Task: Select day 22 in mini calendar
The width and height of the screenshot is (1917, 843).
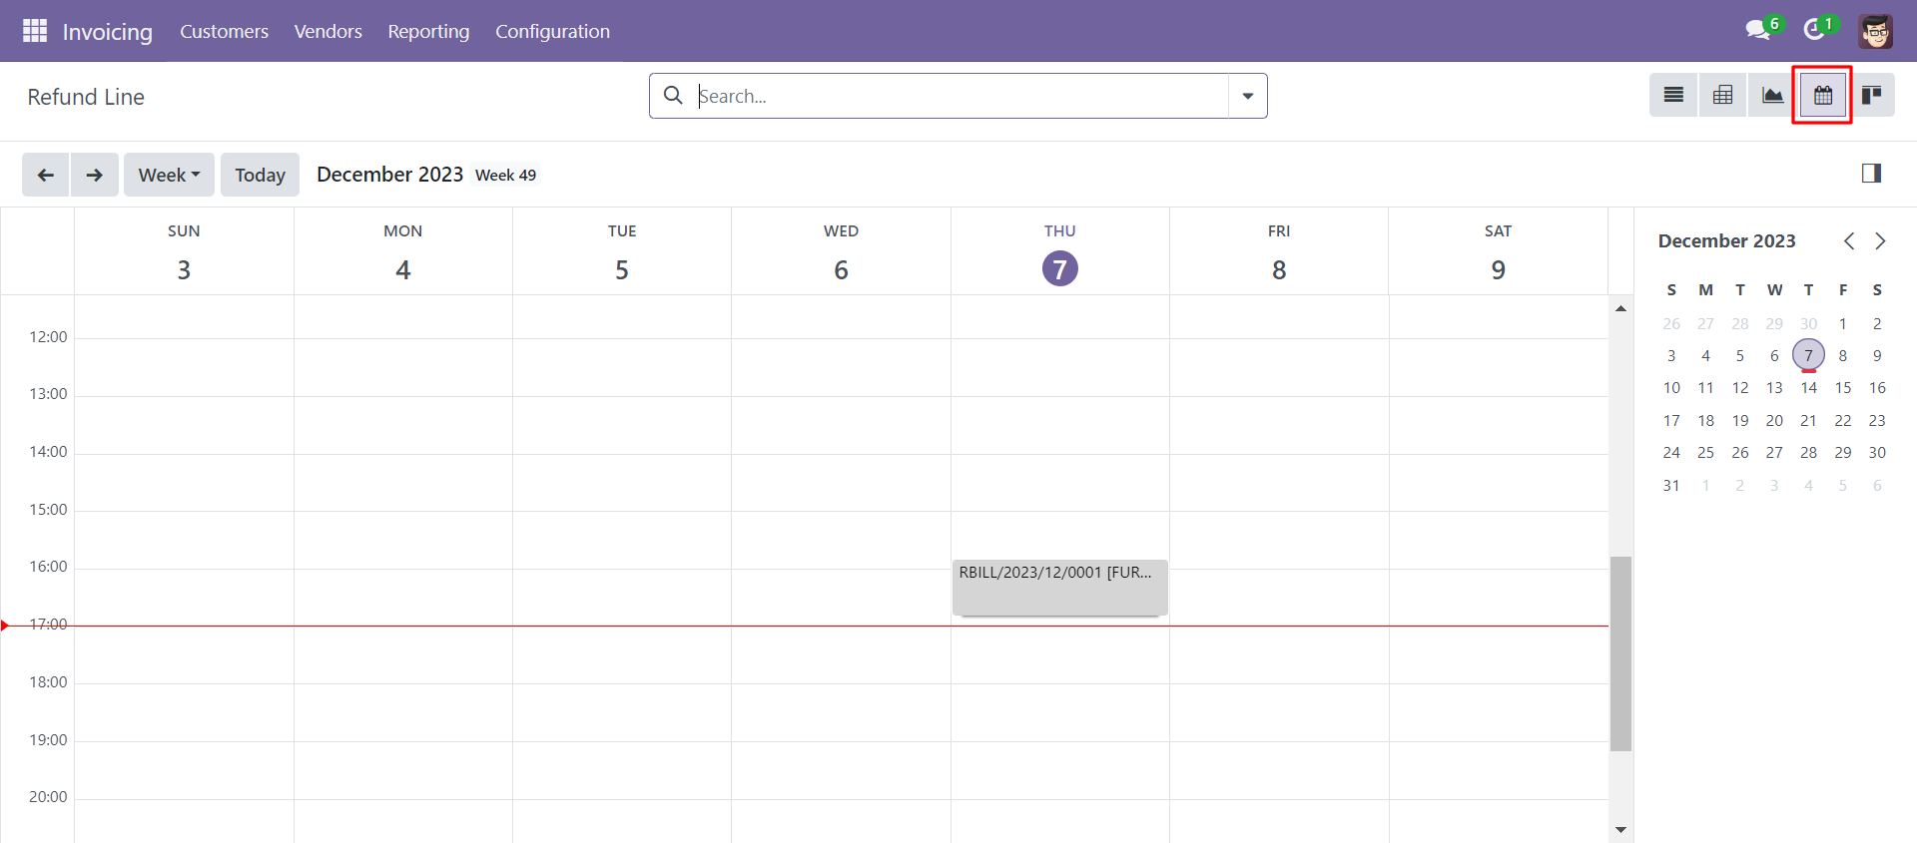Action: (x=1843, y=421)
